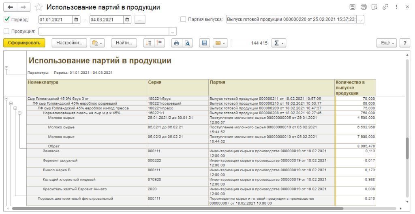
Task: Click series cell 180221/брус
Action: [178, 99]
